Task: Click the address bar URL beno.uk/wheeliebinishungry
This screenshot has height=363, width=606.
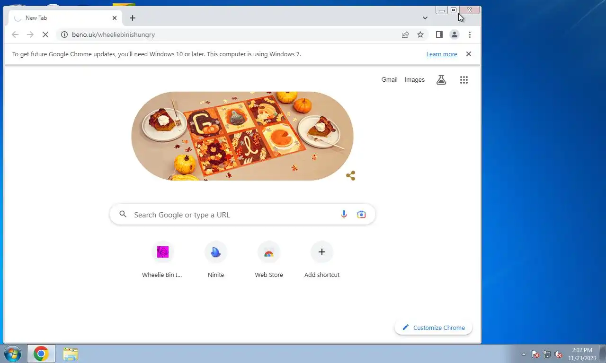Action: (x=114, y=35)
